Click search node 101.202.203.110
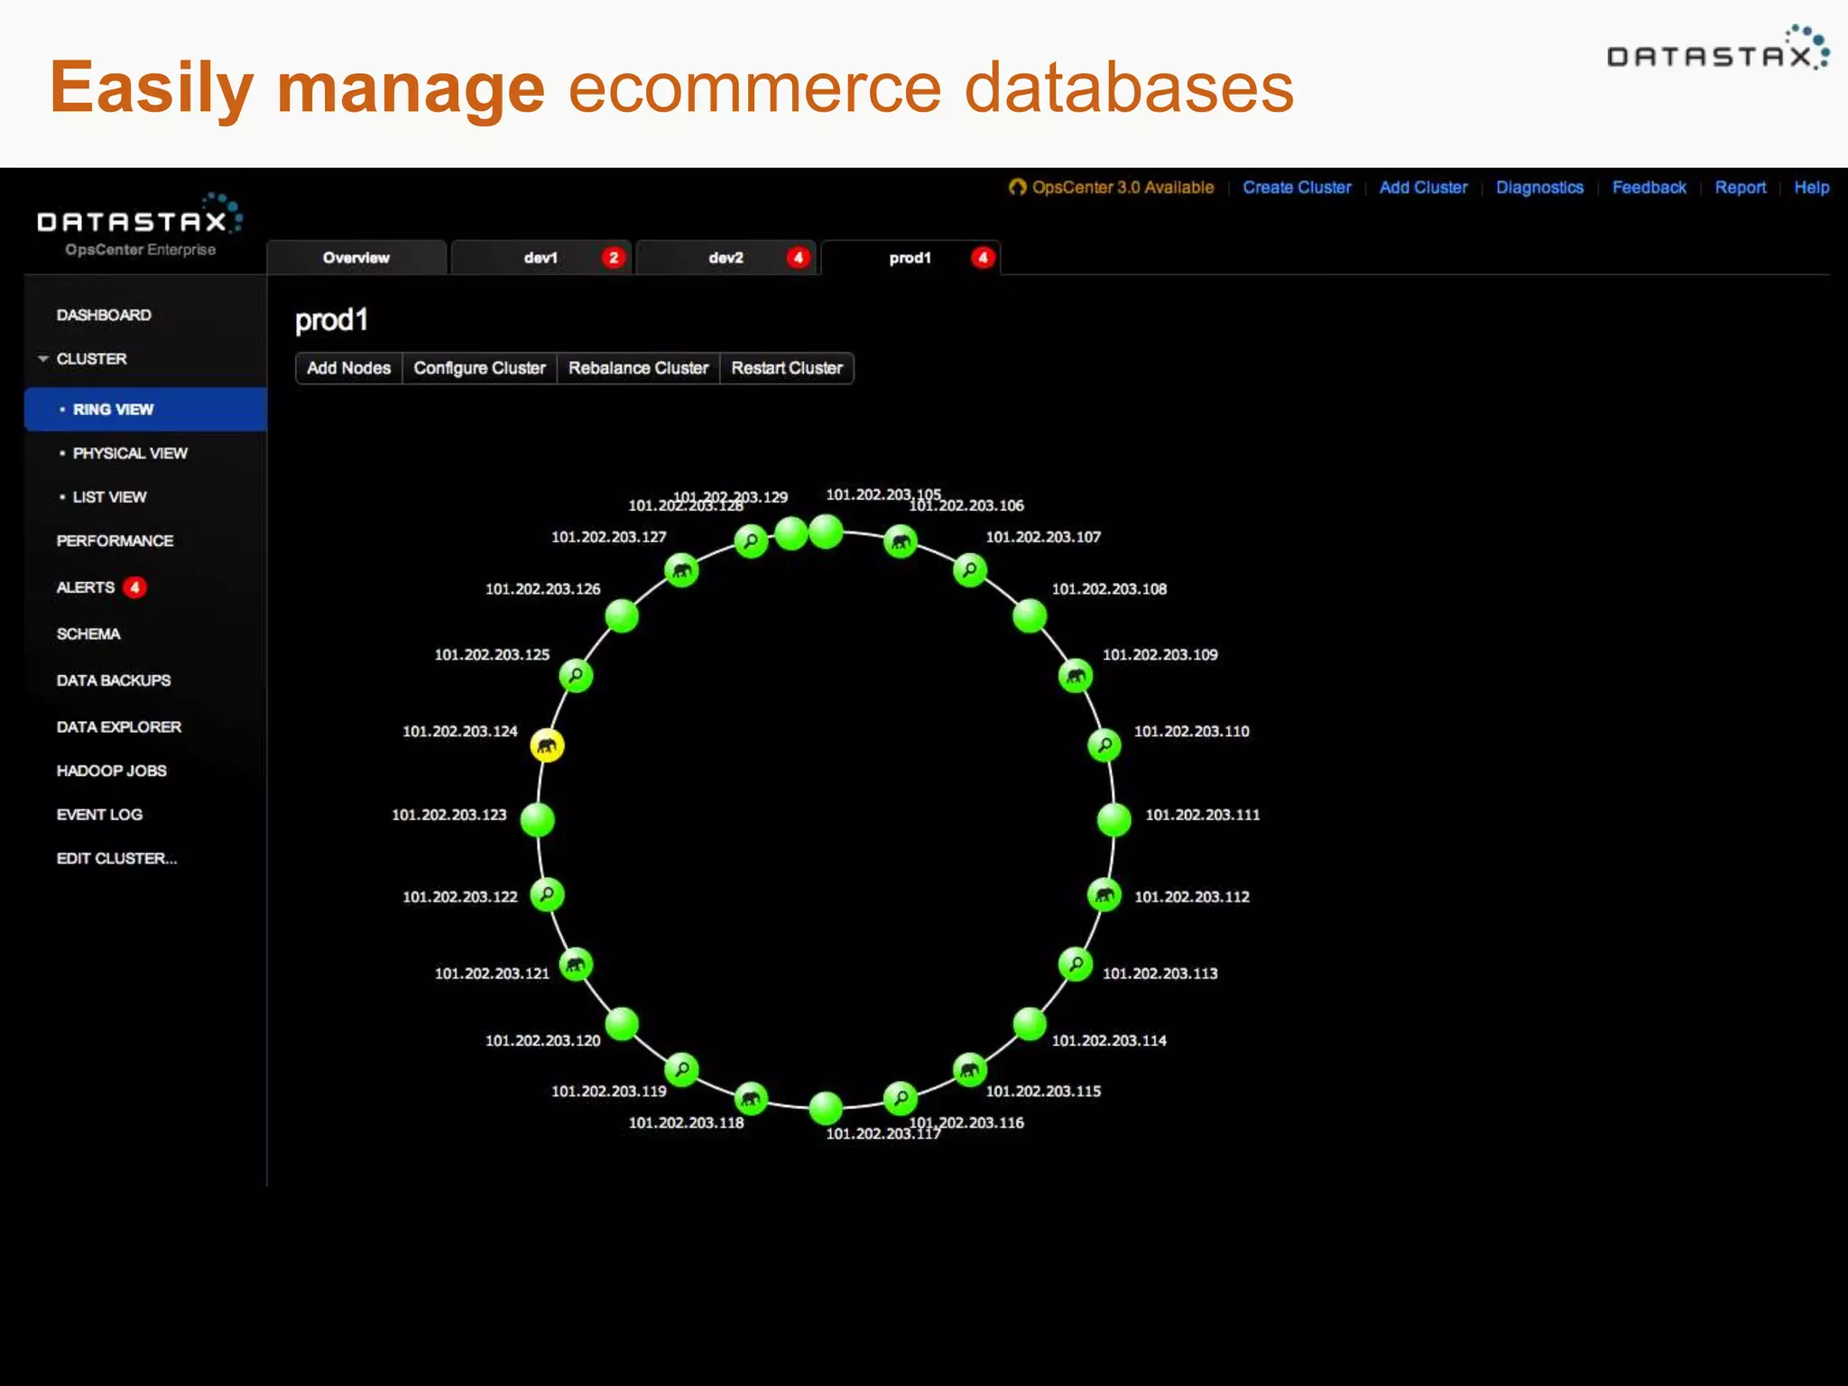The image size is (1848, 1386). pos(1104,745)
